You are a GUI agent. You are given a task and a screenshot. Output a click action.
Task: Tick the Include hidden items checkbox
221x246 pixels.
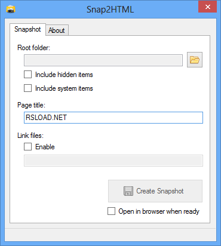point(27,75)
